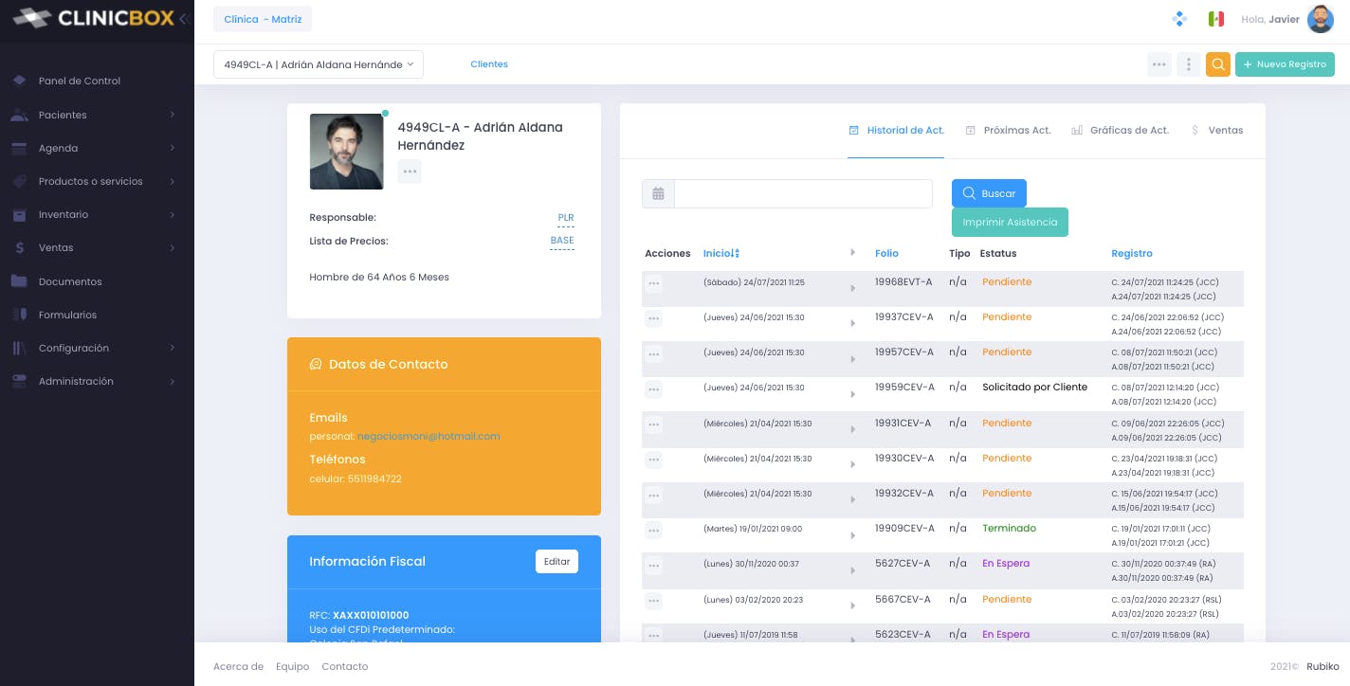Click the Documentos folder icon
This screenshot has height=686, width=1350.
(19, 281)
